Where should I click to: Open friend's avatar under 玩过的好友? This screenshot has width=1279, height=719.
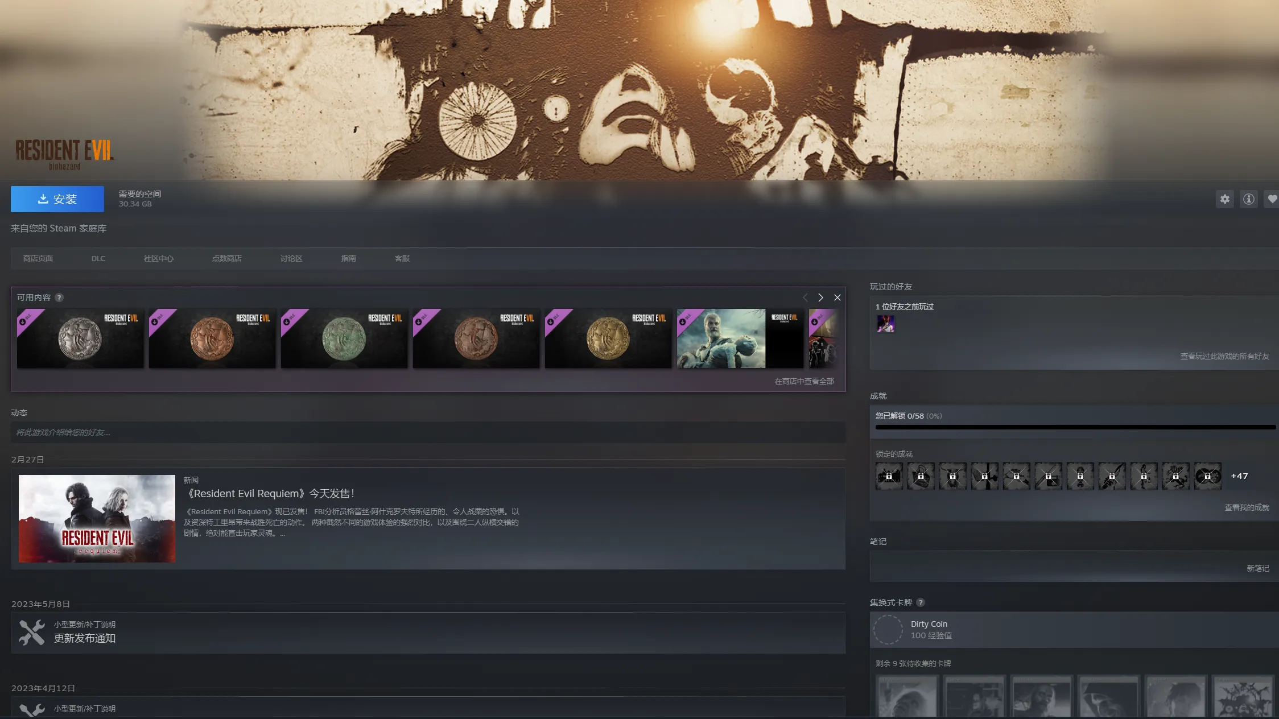[885, 324]
